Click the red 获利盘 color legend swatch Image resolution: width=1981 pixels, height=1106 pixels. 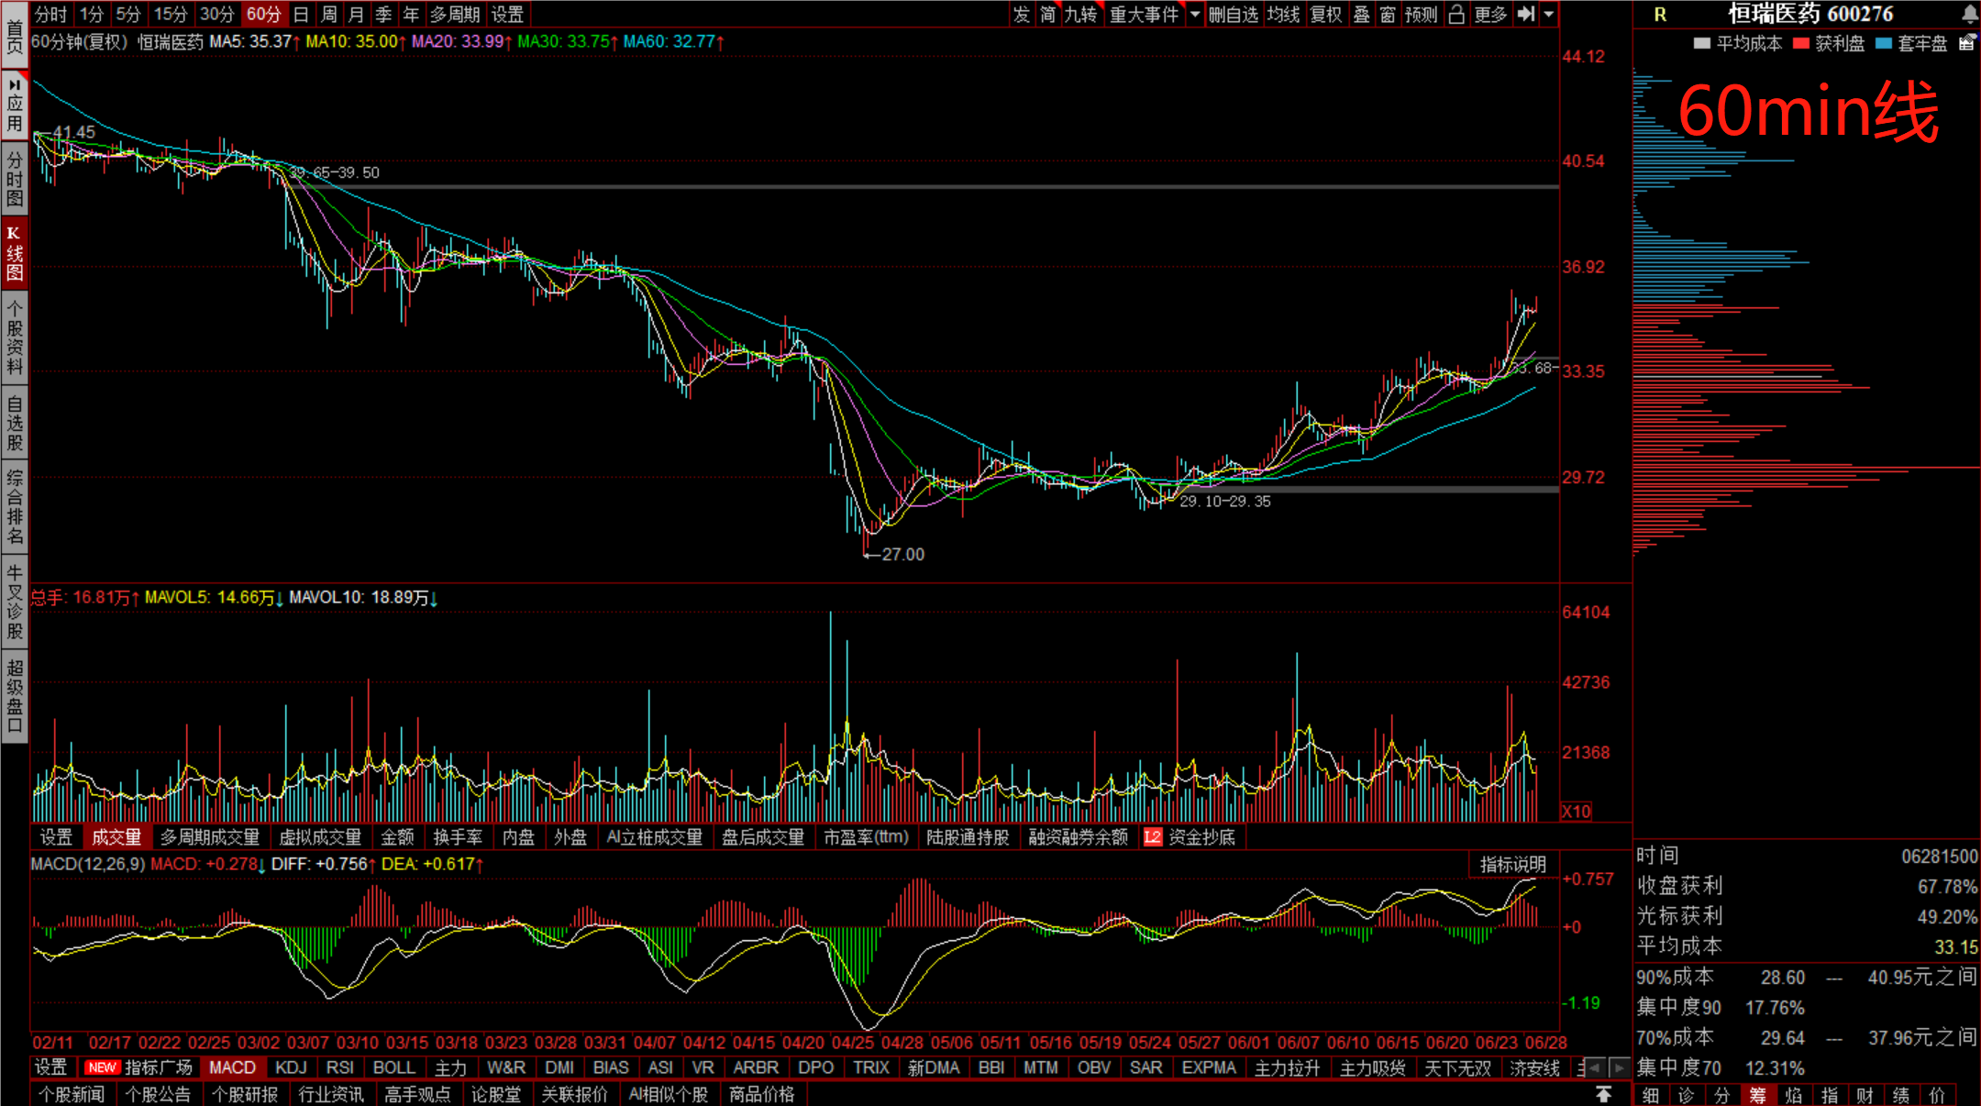tap(1800, 43)
